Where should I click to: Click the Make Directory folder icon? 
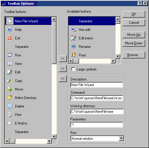pos(10,97)
